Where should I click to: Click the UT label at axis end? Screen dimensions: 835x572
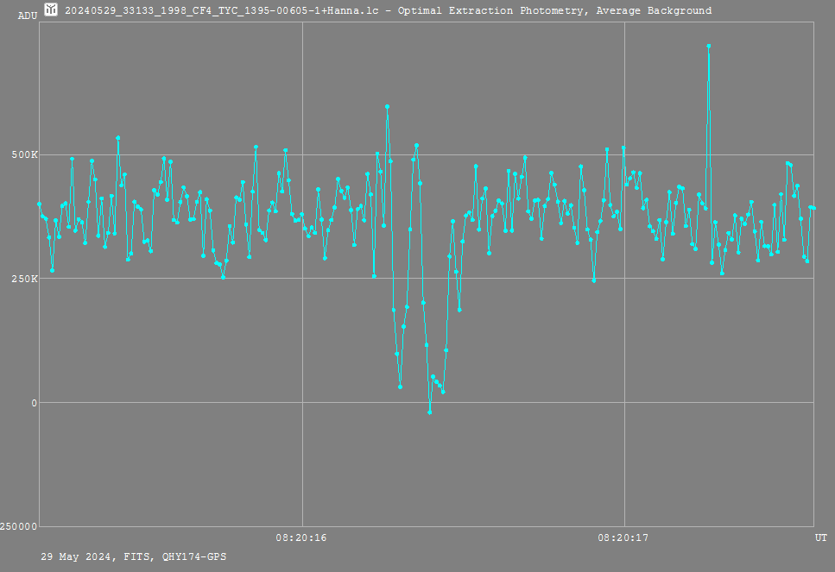[x=821, y=538]
